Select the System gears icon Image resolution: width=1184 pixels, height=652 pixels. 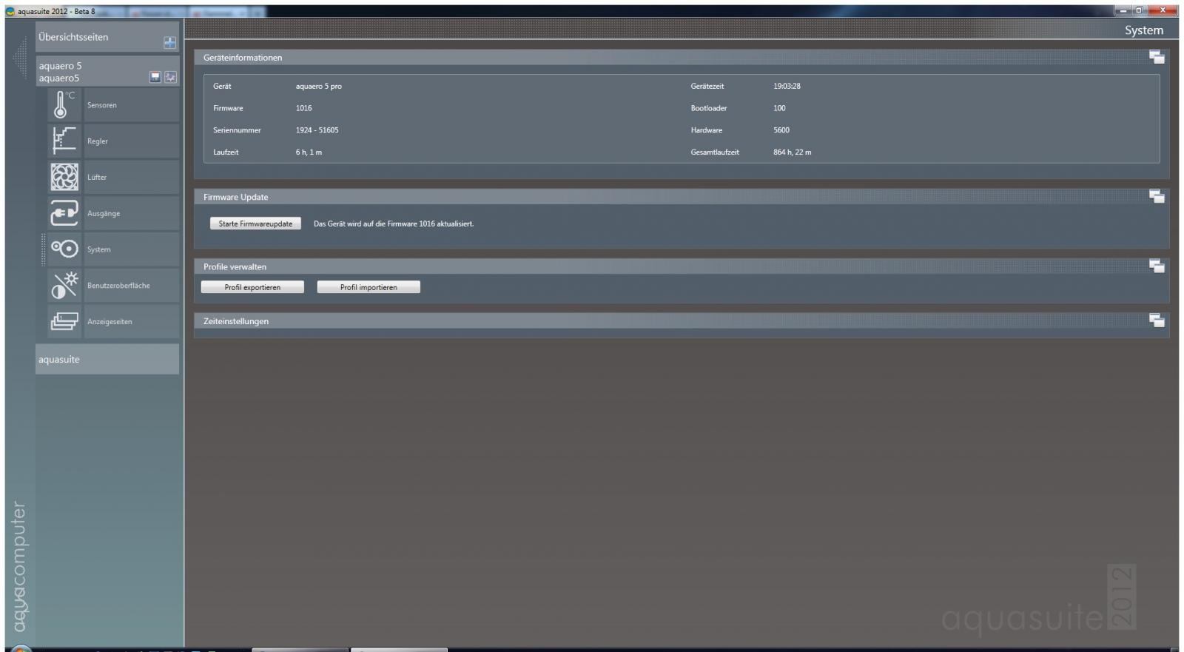click(x=64, y=249)
